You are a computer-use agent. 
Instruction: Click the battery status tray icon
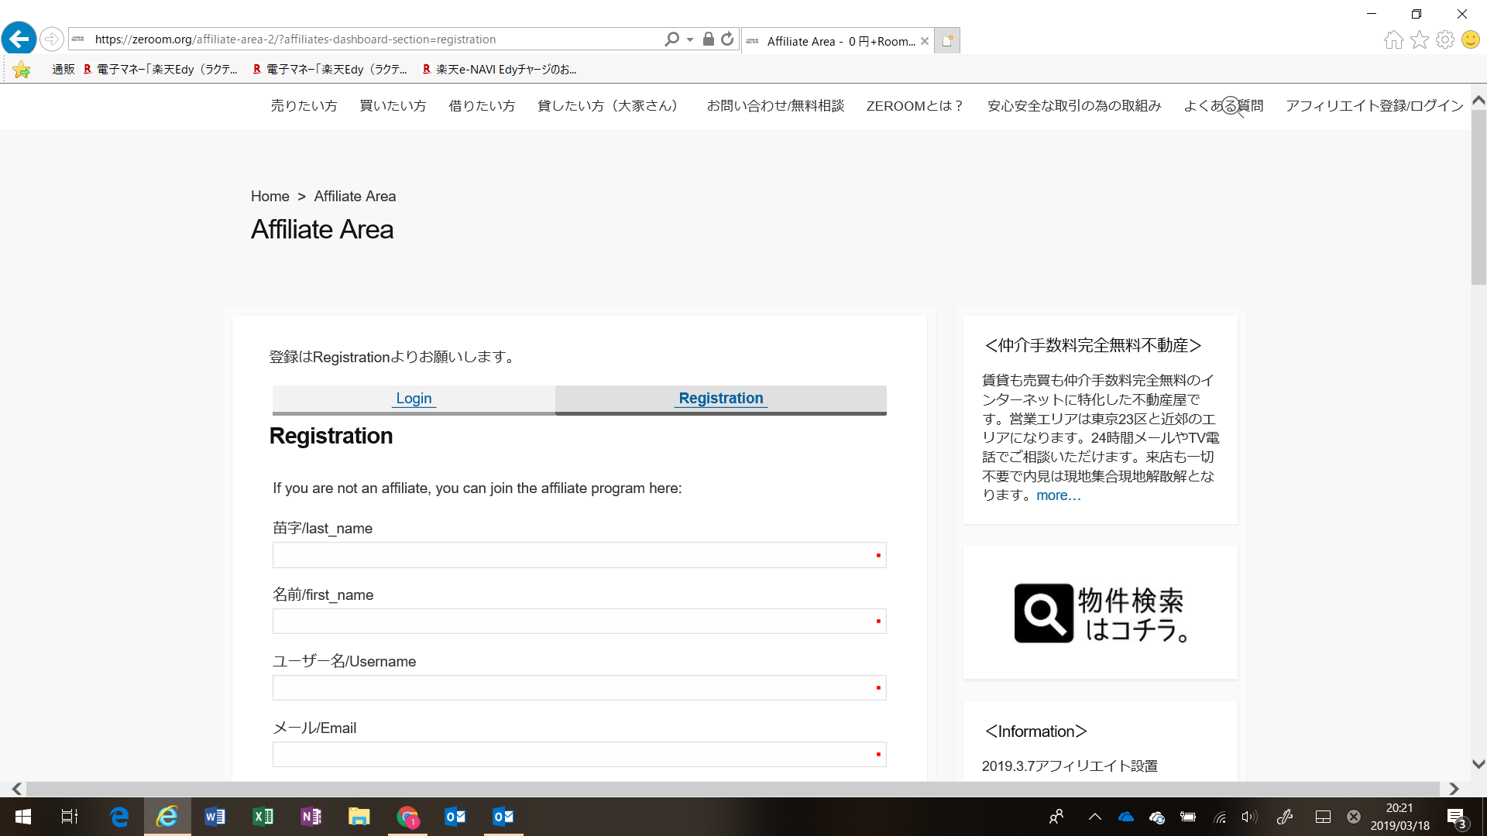1188,817
